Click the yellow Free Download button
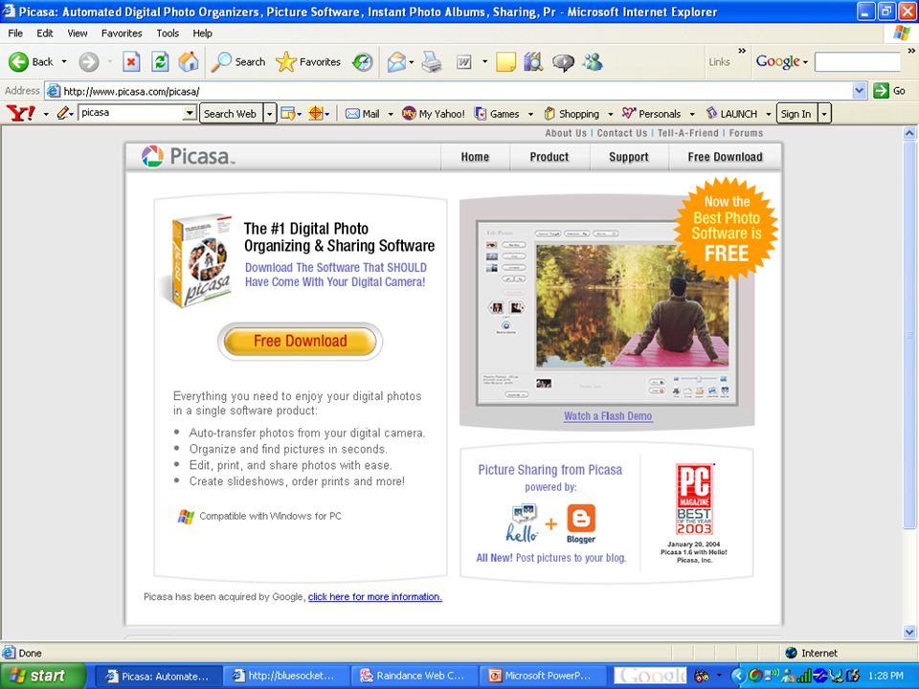The width and height of the screenshot is (919, 689). pyautogui.click(x=300, y=341)
